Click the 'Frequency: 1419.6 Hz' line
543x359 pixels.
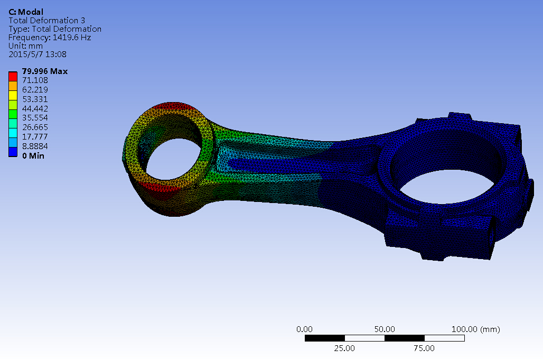50,38
